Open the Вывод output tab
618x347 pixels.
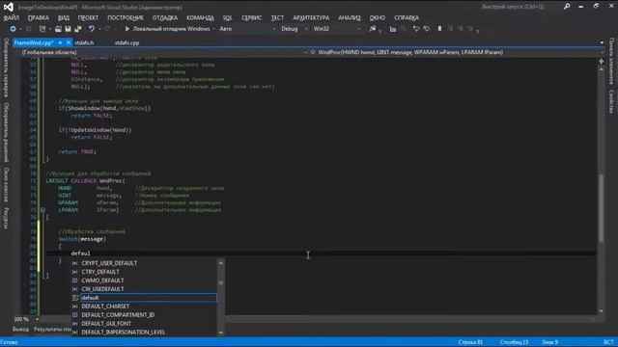point(20,330)
